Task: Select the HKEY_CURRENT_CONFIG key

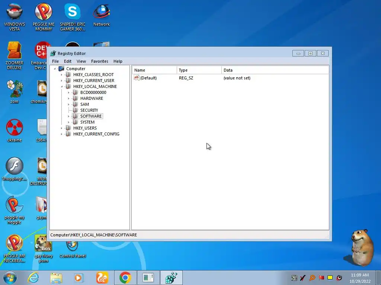Action: pyautogui.click(x=96, y=134)
